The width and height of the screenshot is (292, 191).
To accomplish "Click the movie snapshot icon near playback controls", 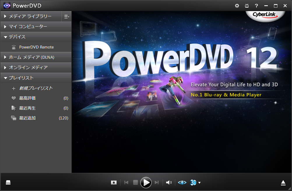I will 114,182.
